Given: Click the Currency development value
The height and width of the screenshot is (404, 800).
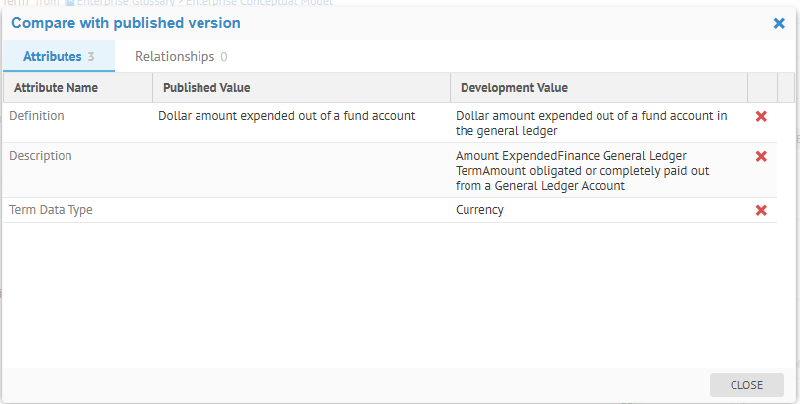Looking at the screenshot, I should pos(479,210).
